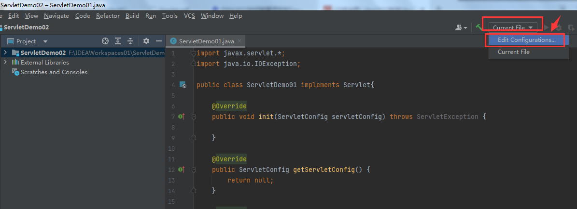This screenshot has height=209, width=577.
Task: Expand the External Libraries tree node
Action: point(5,62)
